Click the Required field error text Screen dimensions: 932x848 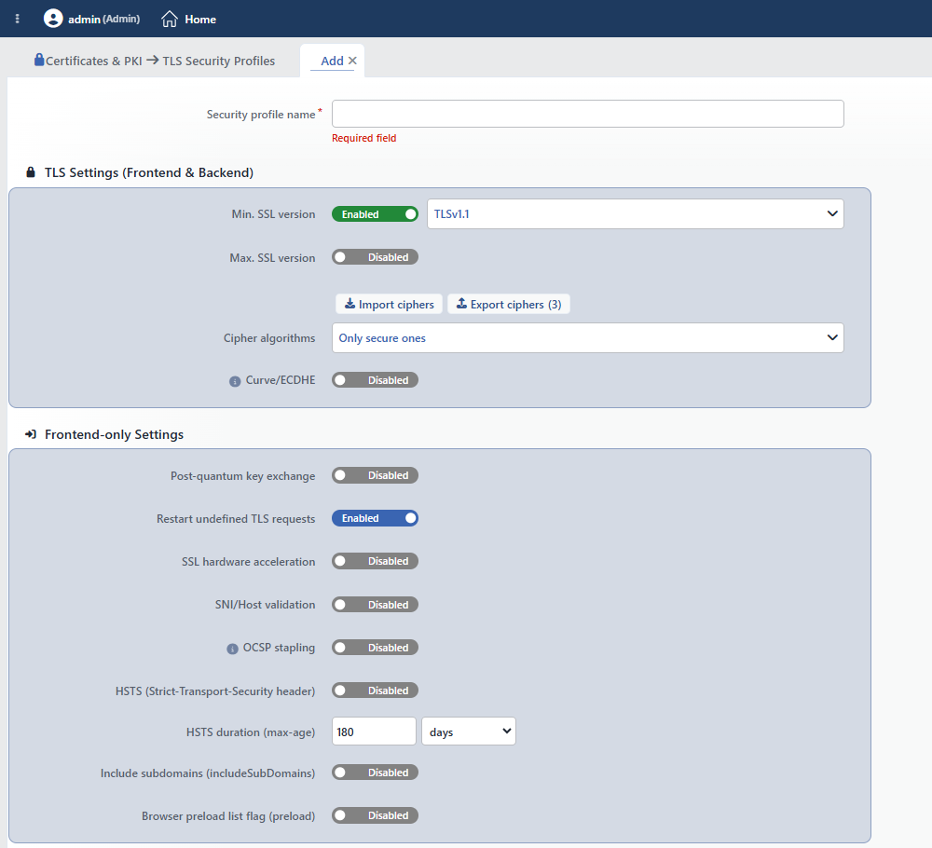click(363, 138)
